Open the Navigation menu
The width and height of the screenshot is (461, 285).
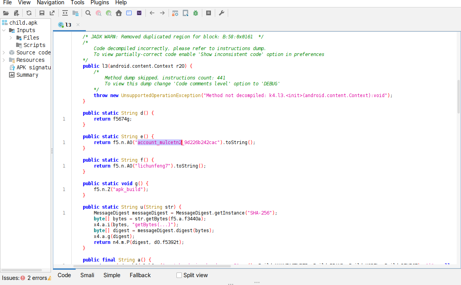[51, 3]
